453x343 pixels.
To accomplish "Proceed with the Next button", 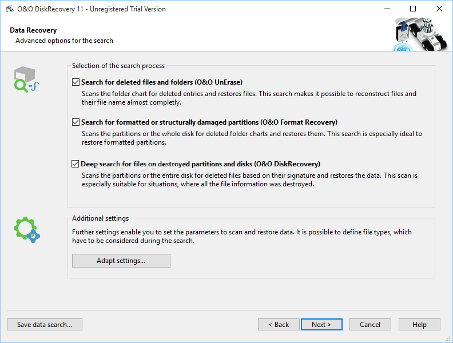I will coord(321,325).
